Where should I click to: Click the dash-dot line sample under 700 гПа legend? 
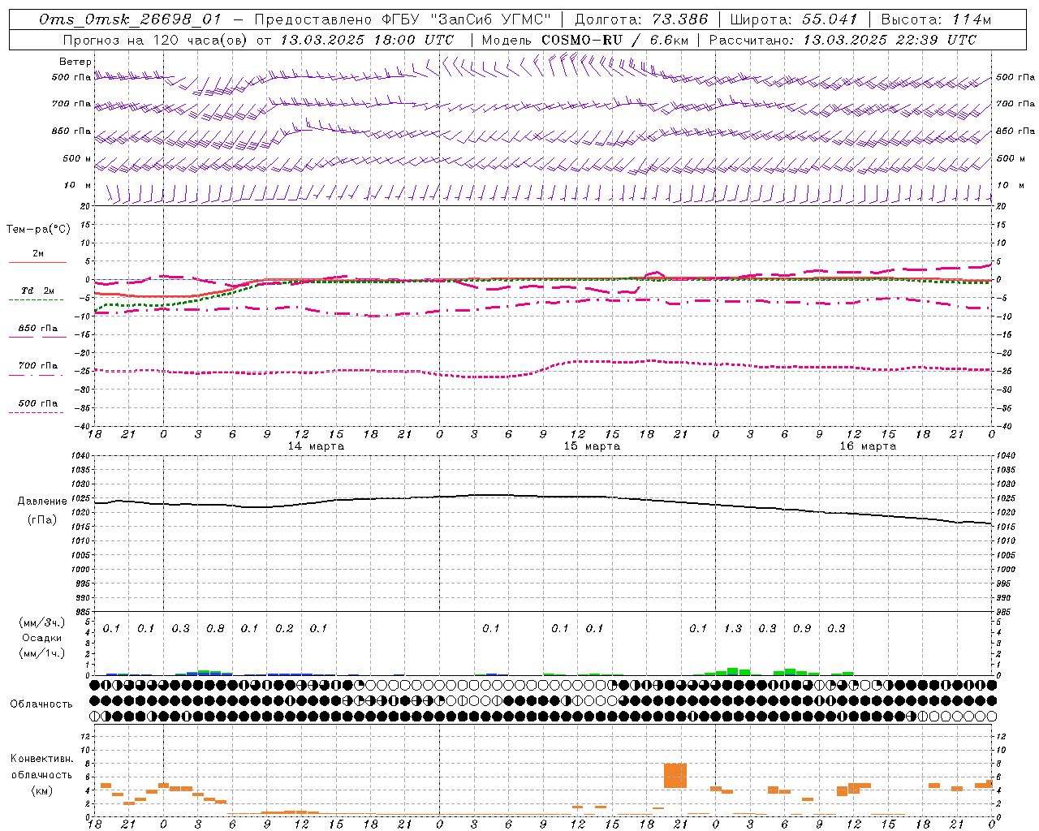click(x=36, y=375)
